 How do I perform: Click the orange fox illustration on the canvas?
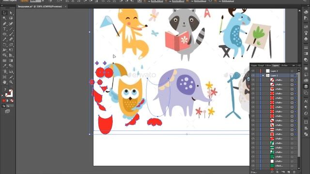(x=132, y=33)
